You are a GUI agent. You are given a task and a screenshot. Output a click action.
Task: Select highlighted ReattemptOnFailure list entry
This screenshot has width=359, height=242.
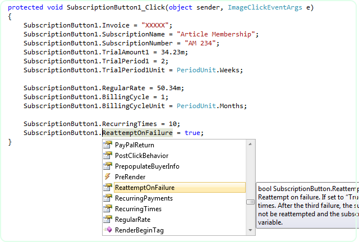click(179, 188)
